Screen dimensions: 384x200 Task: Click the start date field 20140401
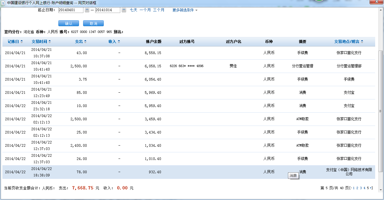pos(71,10)
